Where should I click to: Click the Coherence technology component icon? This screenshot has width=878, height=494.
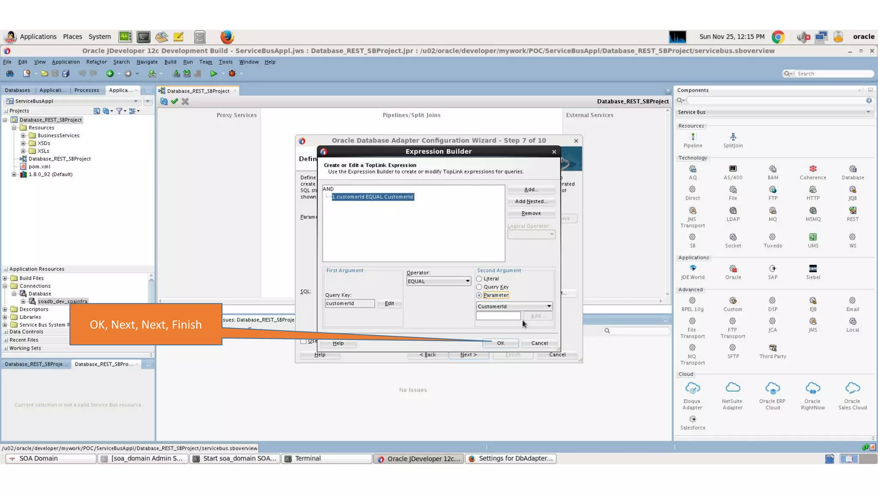(x=812, y=169)
